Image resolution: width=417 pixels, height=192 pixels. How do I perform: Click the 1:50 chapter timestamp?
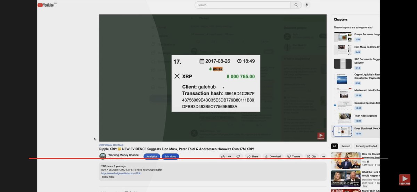pos(358,40)
